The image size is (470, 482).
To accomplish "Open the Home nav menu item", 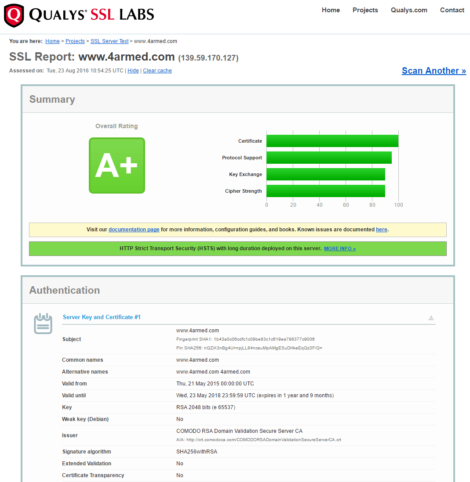I will (x=331, y=10).
